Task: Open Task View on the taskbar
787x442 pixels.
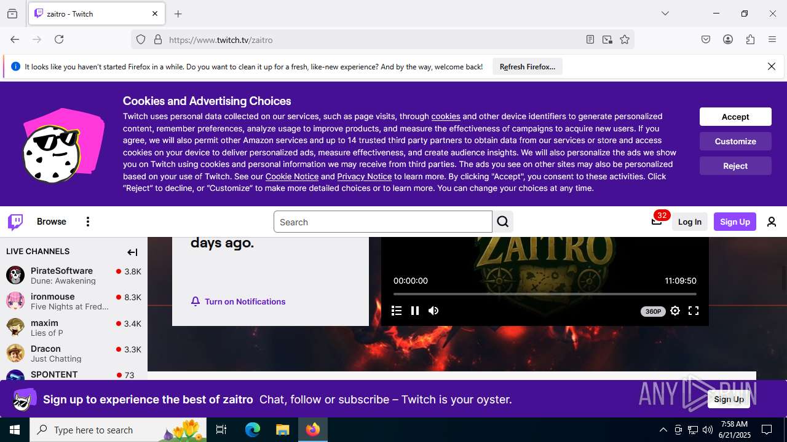Action: [221, 430]
